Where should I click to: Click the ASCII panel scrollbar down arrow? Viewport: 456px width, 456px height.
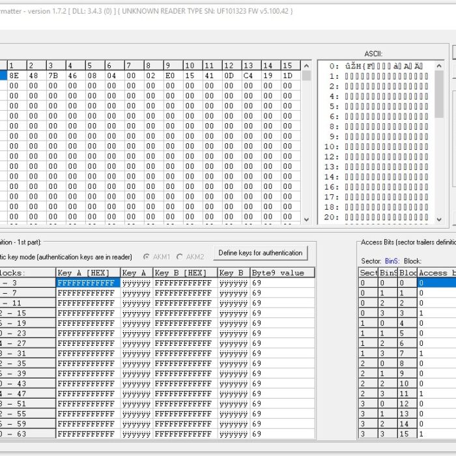[x=439, y=220]
